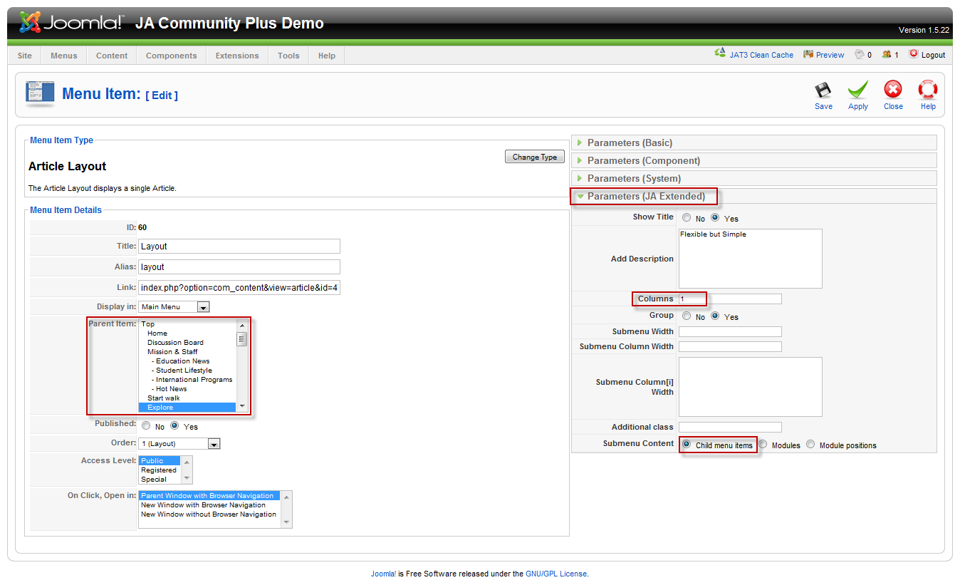Screen dimensions: 960x585
Task: Expand the Parameters (Basic) panel
Action: (x=630, y=143)
